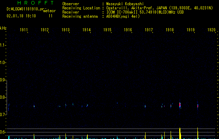Image resolution: width=219 pixels, height=139 pixels.
Task: Click the 0.9 kHz frequency label
Action: point(3,80)
